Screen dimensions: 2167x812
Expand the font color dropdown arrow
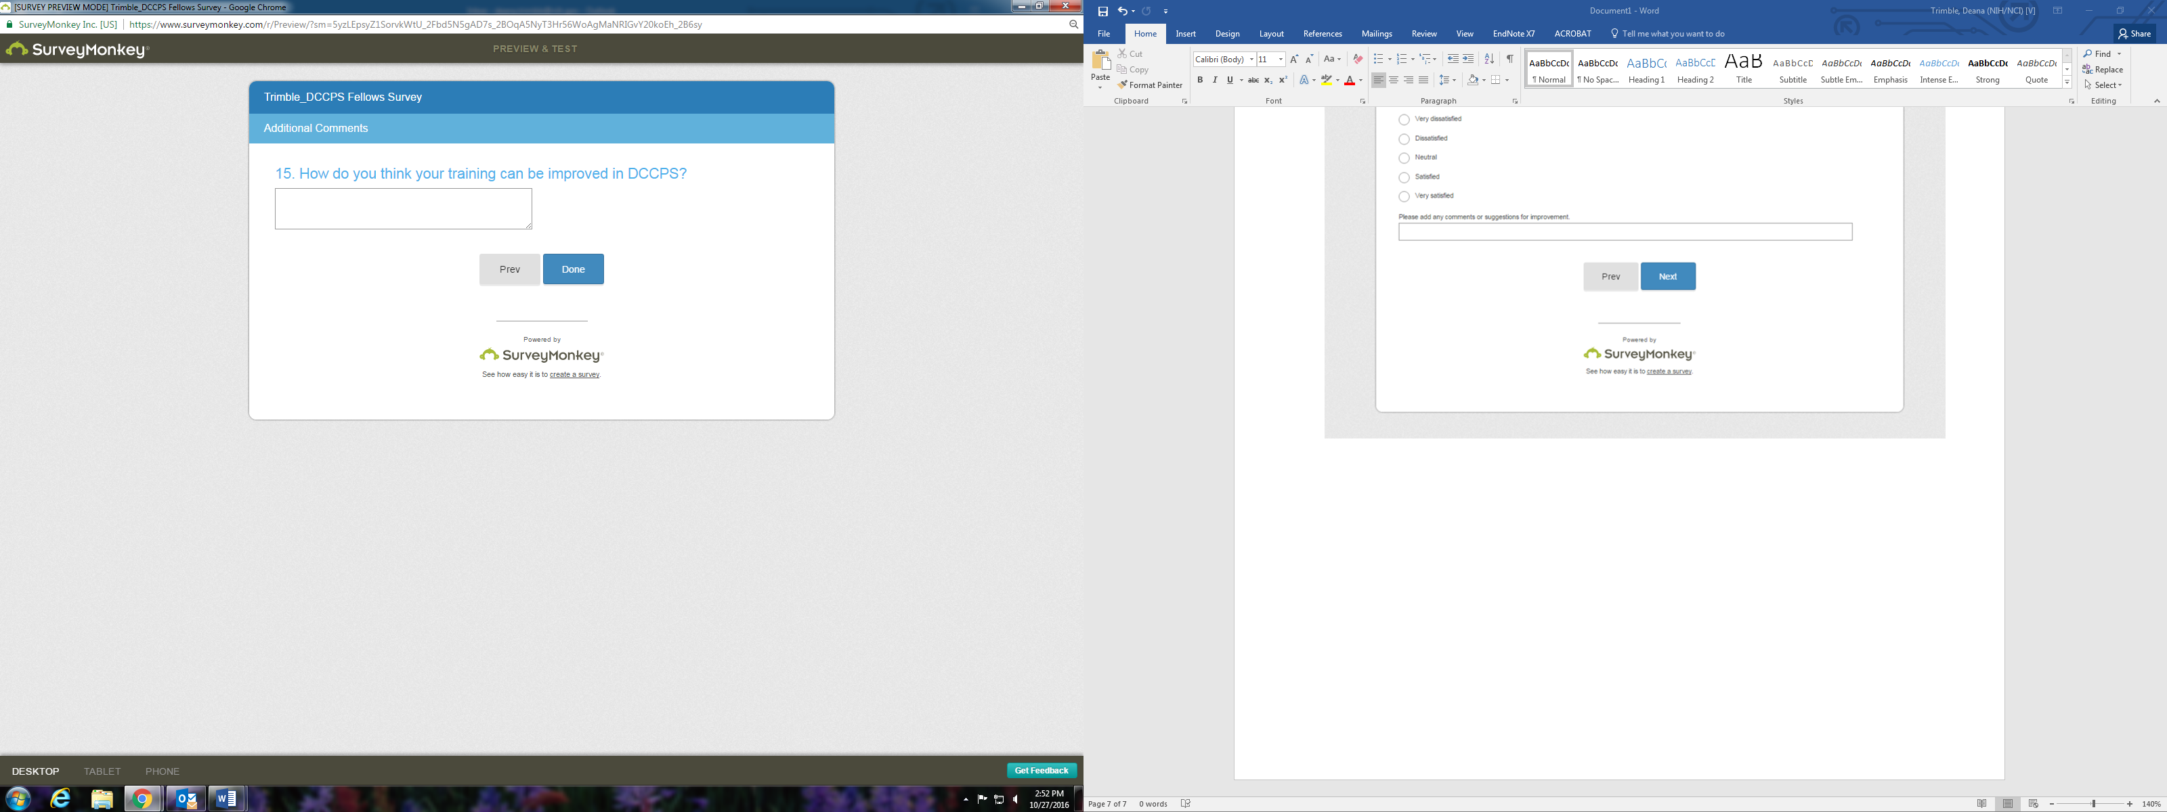[1361, 81]
